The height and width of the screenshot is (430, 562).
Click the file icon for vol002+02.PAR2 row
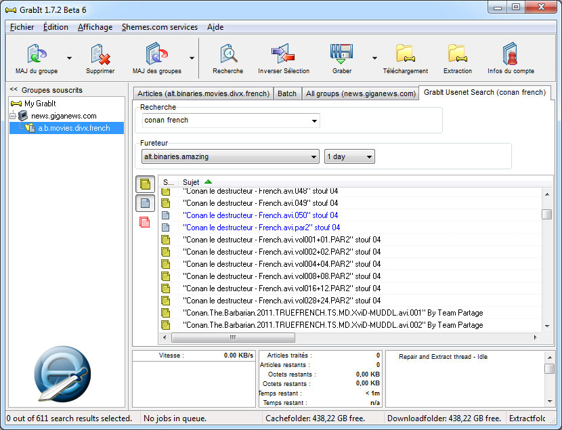[x=166, y=252]
